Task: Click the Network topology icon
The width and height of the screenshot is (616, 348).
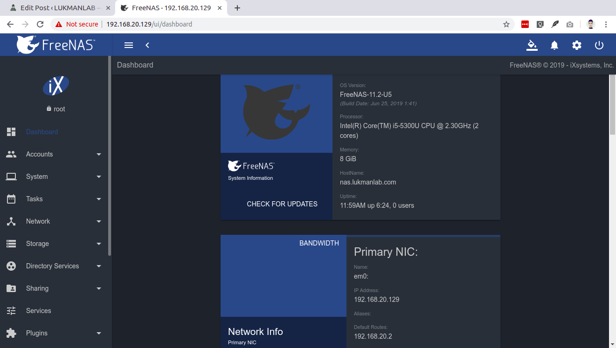Action: pos(11,221)
